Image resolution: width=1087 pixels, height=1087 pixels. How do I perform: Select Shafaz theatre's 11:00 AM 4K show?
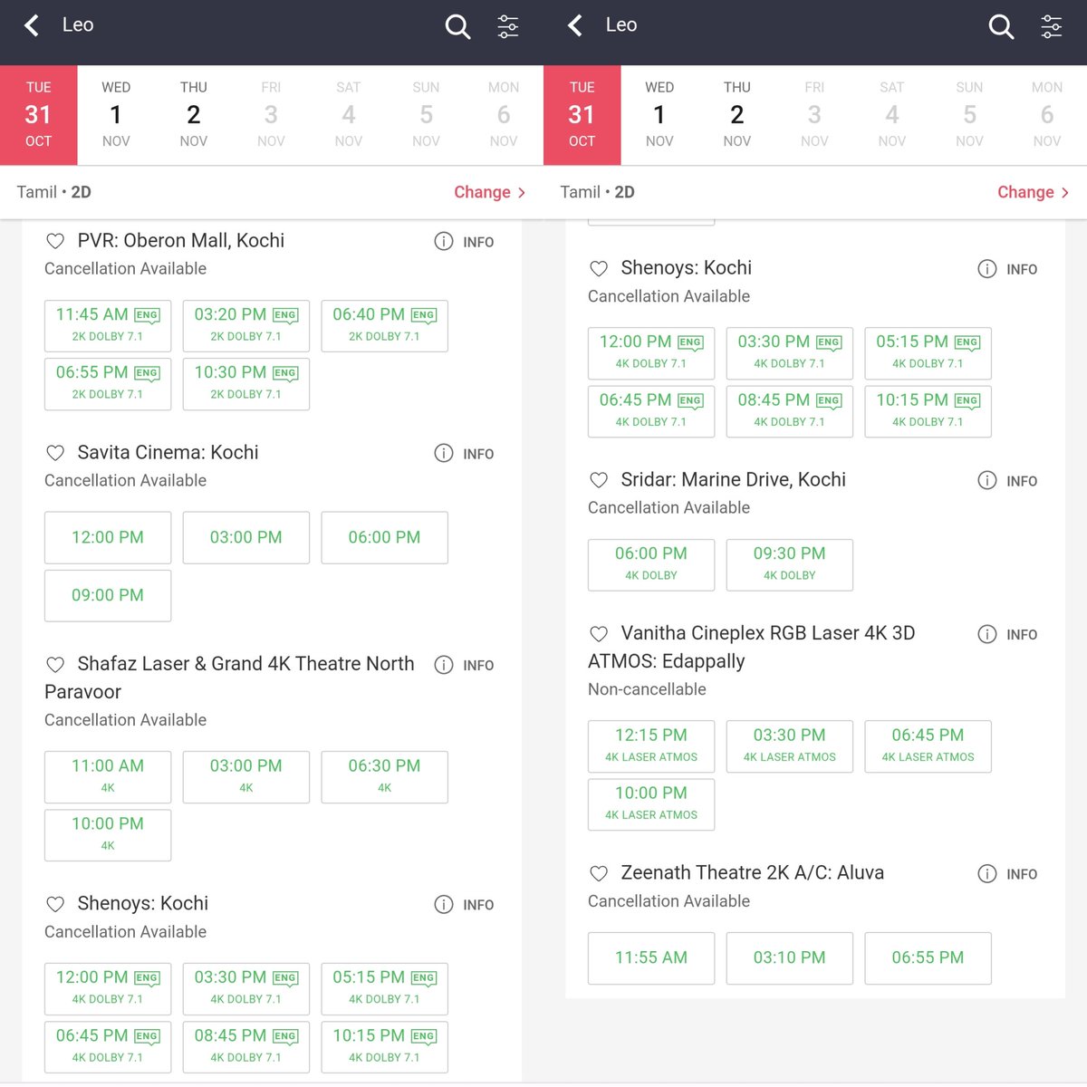click(108, 777)
